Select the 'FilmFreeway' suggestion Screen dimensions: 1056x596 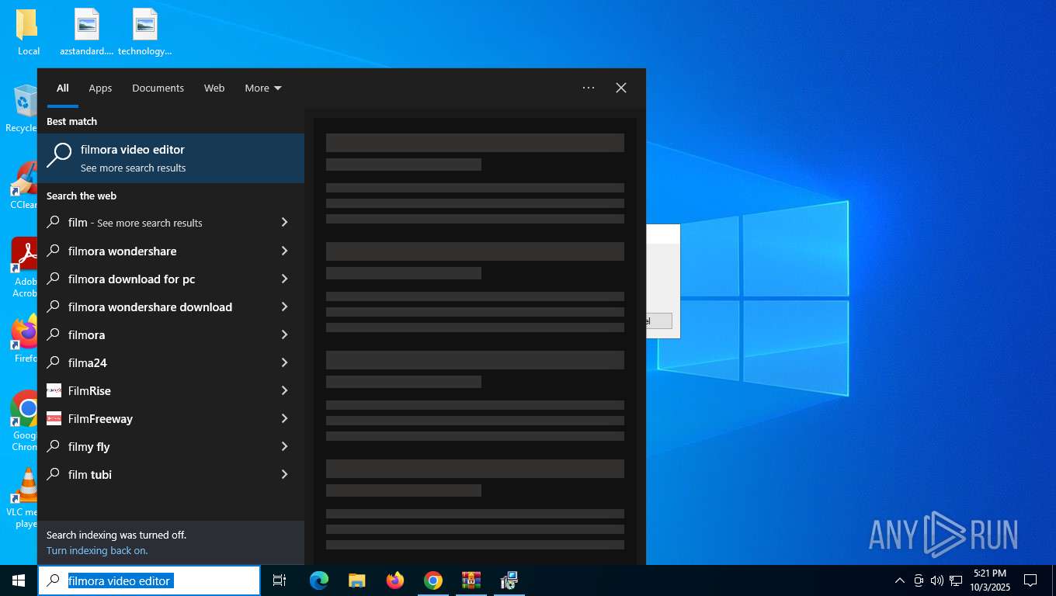tap(155, 418)
